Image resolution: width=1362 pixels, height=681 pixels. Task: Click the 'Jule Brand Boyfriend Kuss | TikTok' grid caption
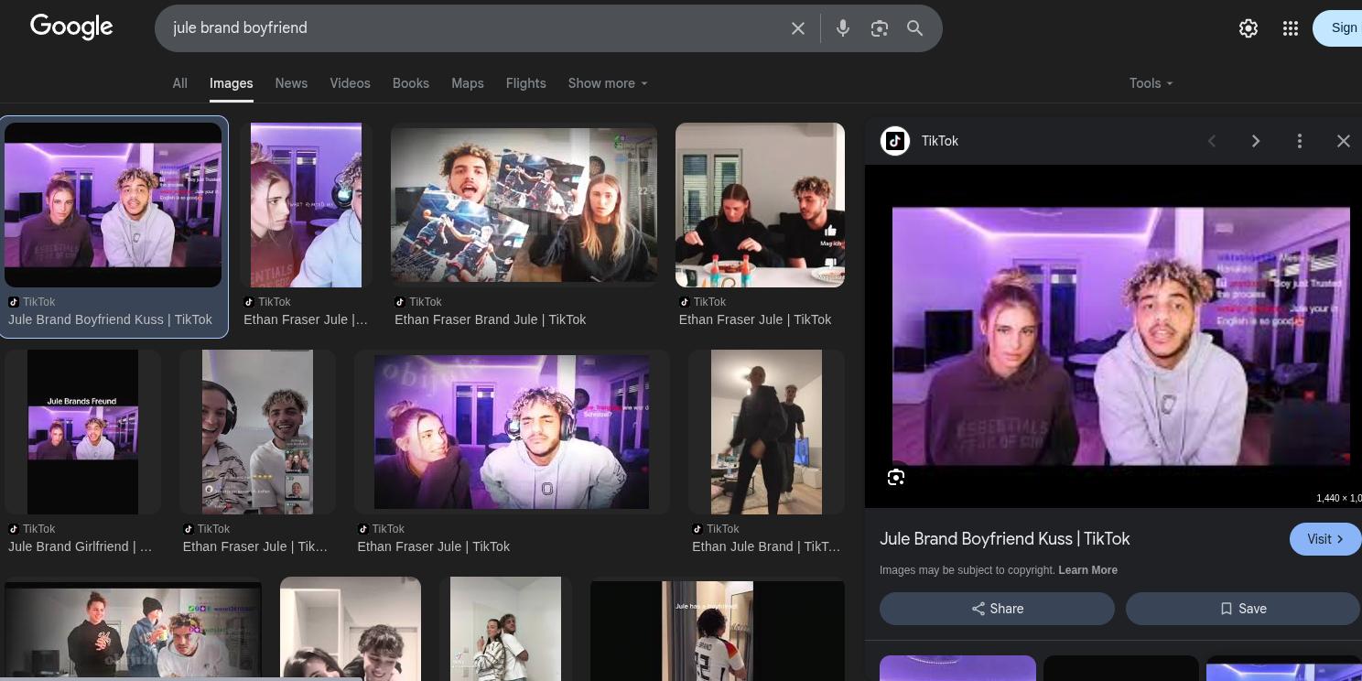click(110, 319)
